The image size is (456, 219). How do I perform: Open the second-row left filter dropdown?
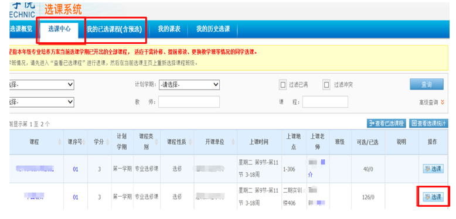click(42, 102)
